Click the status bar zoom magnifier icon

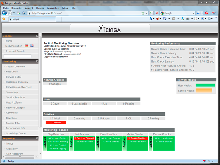tap(209, 161)
